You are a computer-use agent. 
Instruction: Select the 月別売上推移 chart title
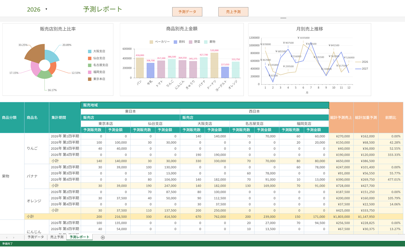coord(310,29)
